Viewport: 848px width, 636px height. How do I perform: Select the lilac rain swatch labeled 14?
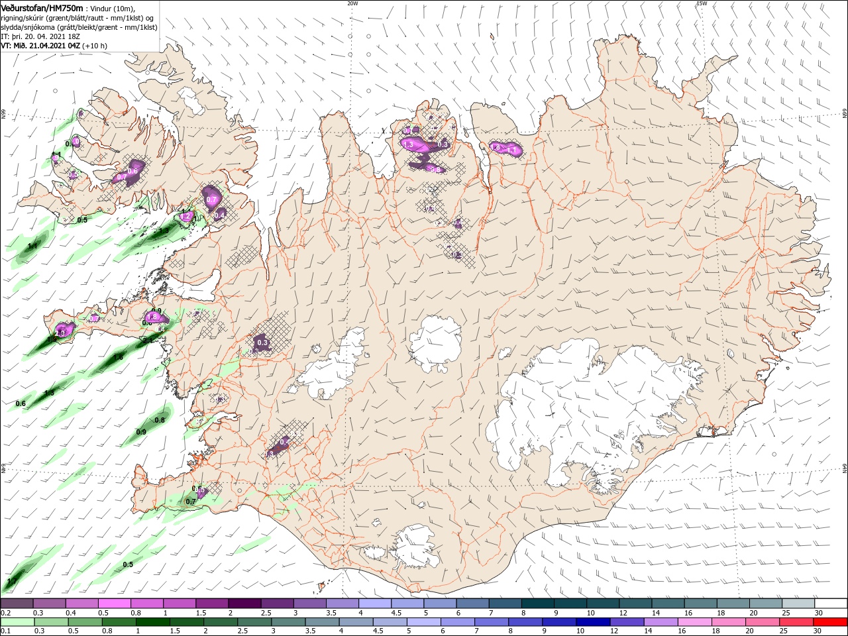click(x=661, y=621)
